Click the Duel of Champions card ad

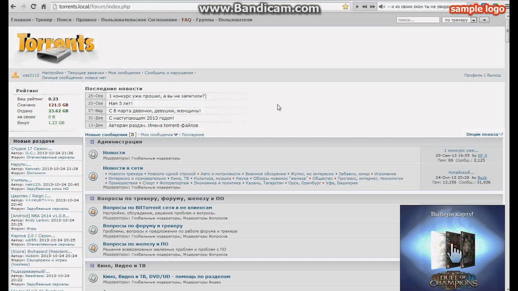point(452,248)
